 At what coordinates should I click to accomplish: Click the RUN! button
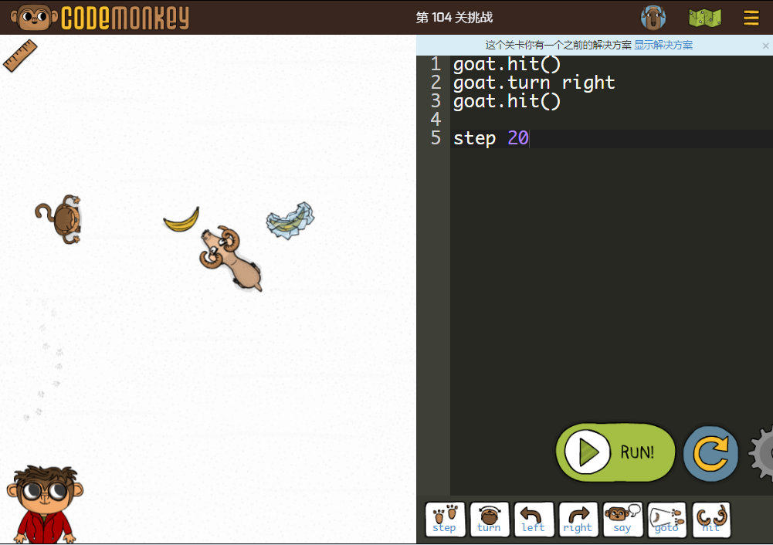coord(615,452)
